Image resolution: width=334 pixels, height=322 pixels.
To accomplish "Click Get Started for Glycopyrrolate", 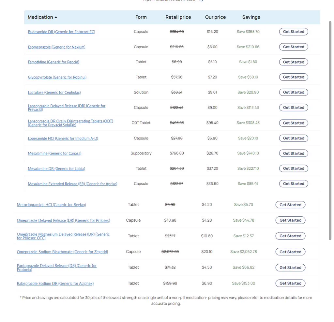I will tap(294, 77).
